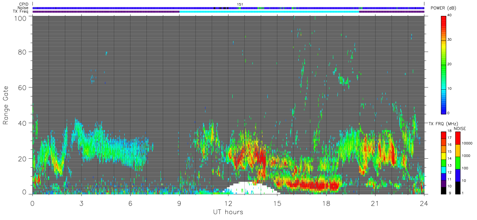The width and height of the screenshot is (477, 220).
Task: Click the 10000 tick on the NOISE legend
Action: 467,143
